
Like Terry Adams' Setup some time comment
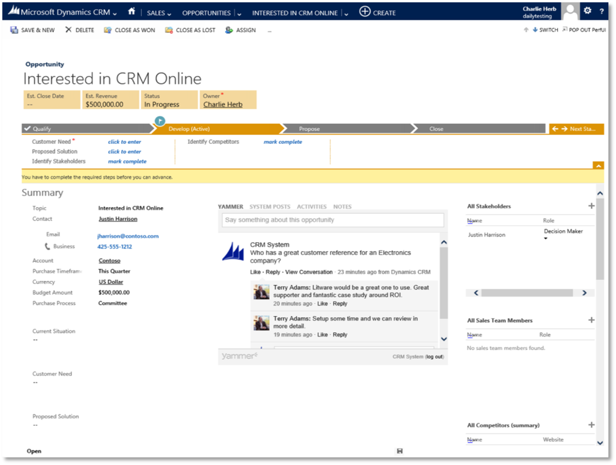(322, 335)
